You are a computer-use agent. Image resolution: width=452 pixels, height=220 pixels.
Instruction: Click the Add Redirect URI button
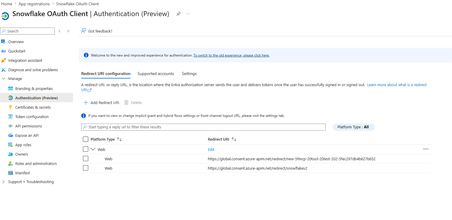101,103
